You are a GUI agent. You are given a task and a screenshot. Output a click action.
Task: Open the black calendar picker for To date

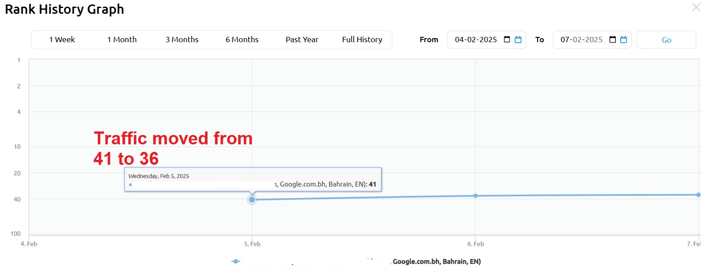pos(613,40)
